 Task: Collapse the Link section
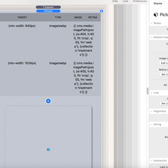click(151, 93)
